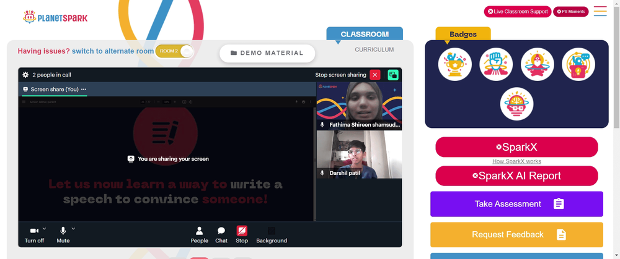Follow the How SparkX works link

[516, 161]
